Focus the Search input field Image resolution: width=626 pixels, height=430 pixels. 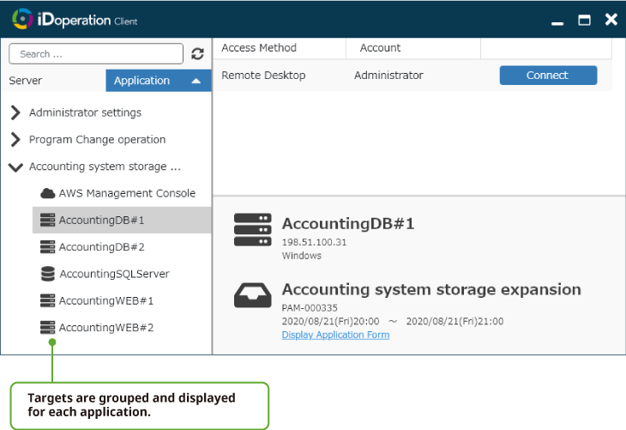click(96, 53)
